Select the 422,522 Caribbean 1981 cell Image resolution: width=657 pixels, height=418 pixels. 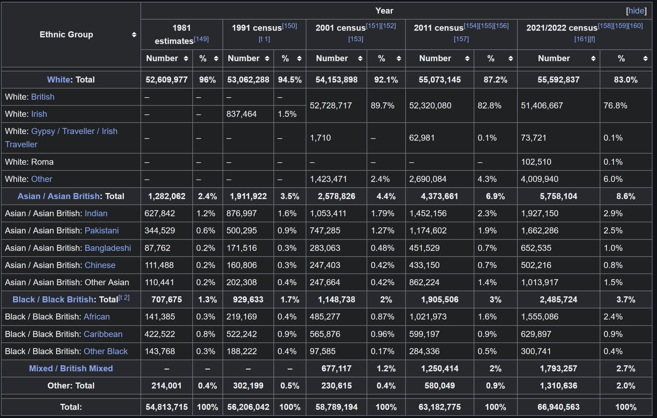pyautogui.click(x=166, y=334)
